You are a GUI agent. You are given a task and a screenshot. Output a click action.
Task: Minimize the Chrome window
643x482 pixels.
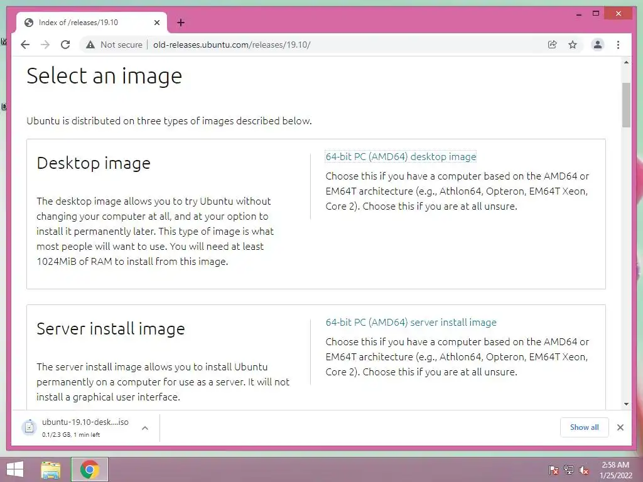579,14
